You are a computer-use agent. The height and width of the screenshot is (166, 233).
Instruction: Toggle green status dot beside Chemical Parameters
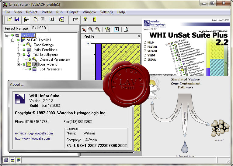[30, 59]
